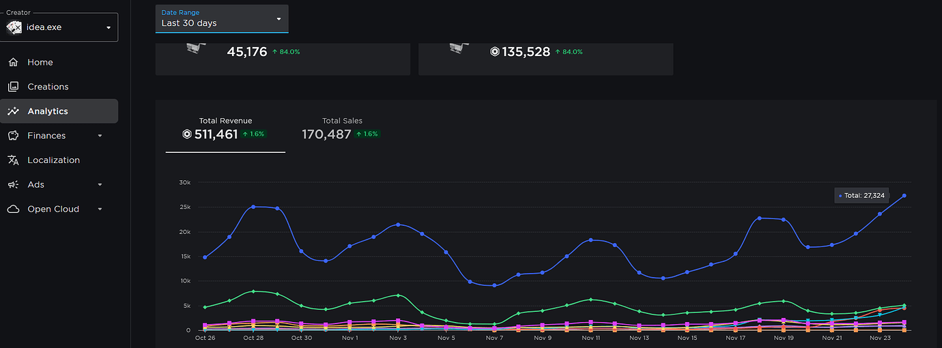Click the Ads megaphone icon
Viewport: 942px width, 348px height.
coord(13,185)
